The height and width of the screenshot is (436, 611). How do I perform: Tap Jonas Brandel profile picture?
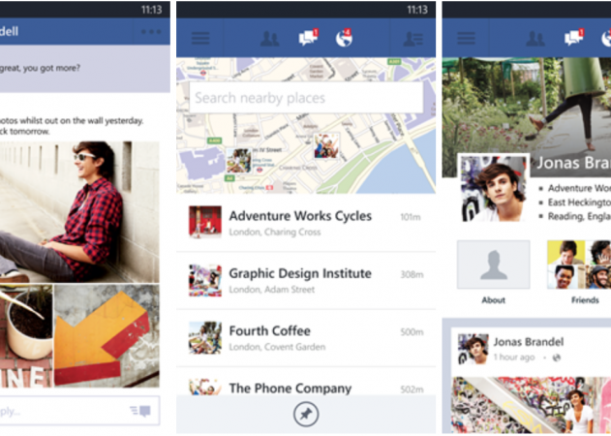(x=494, y=189)
